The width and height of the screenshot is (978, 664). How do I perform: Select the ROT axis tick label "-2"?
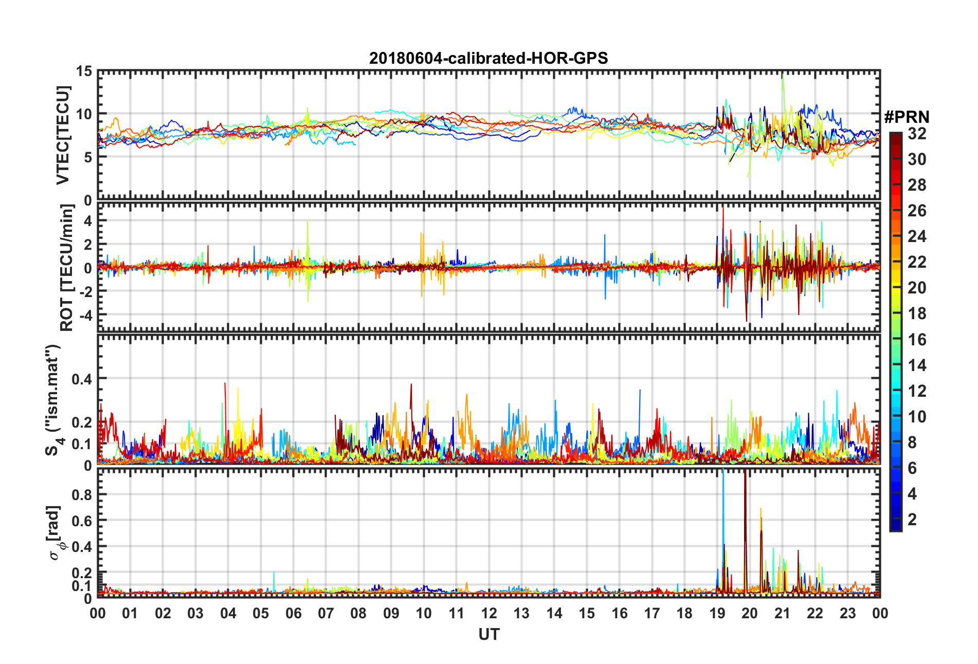[85, 291]
